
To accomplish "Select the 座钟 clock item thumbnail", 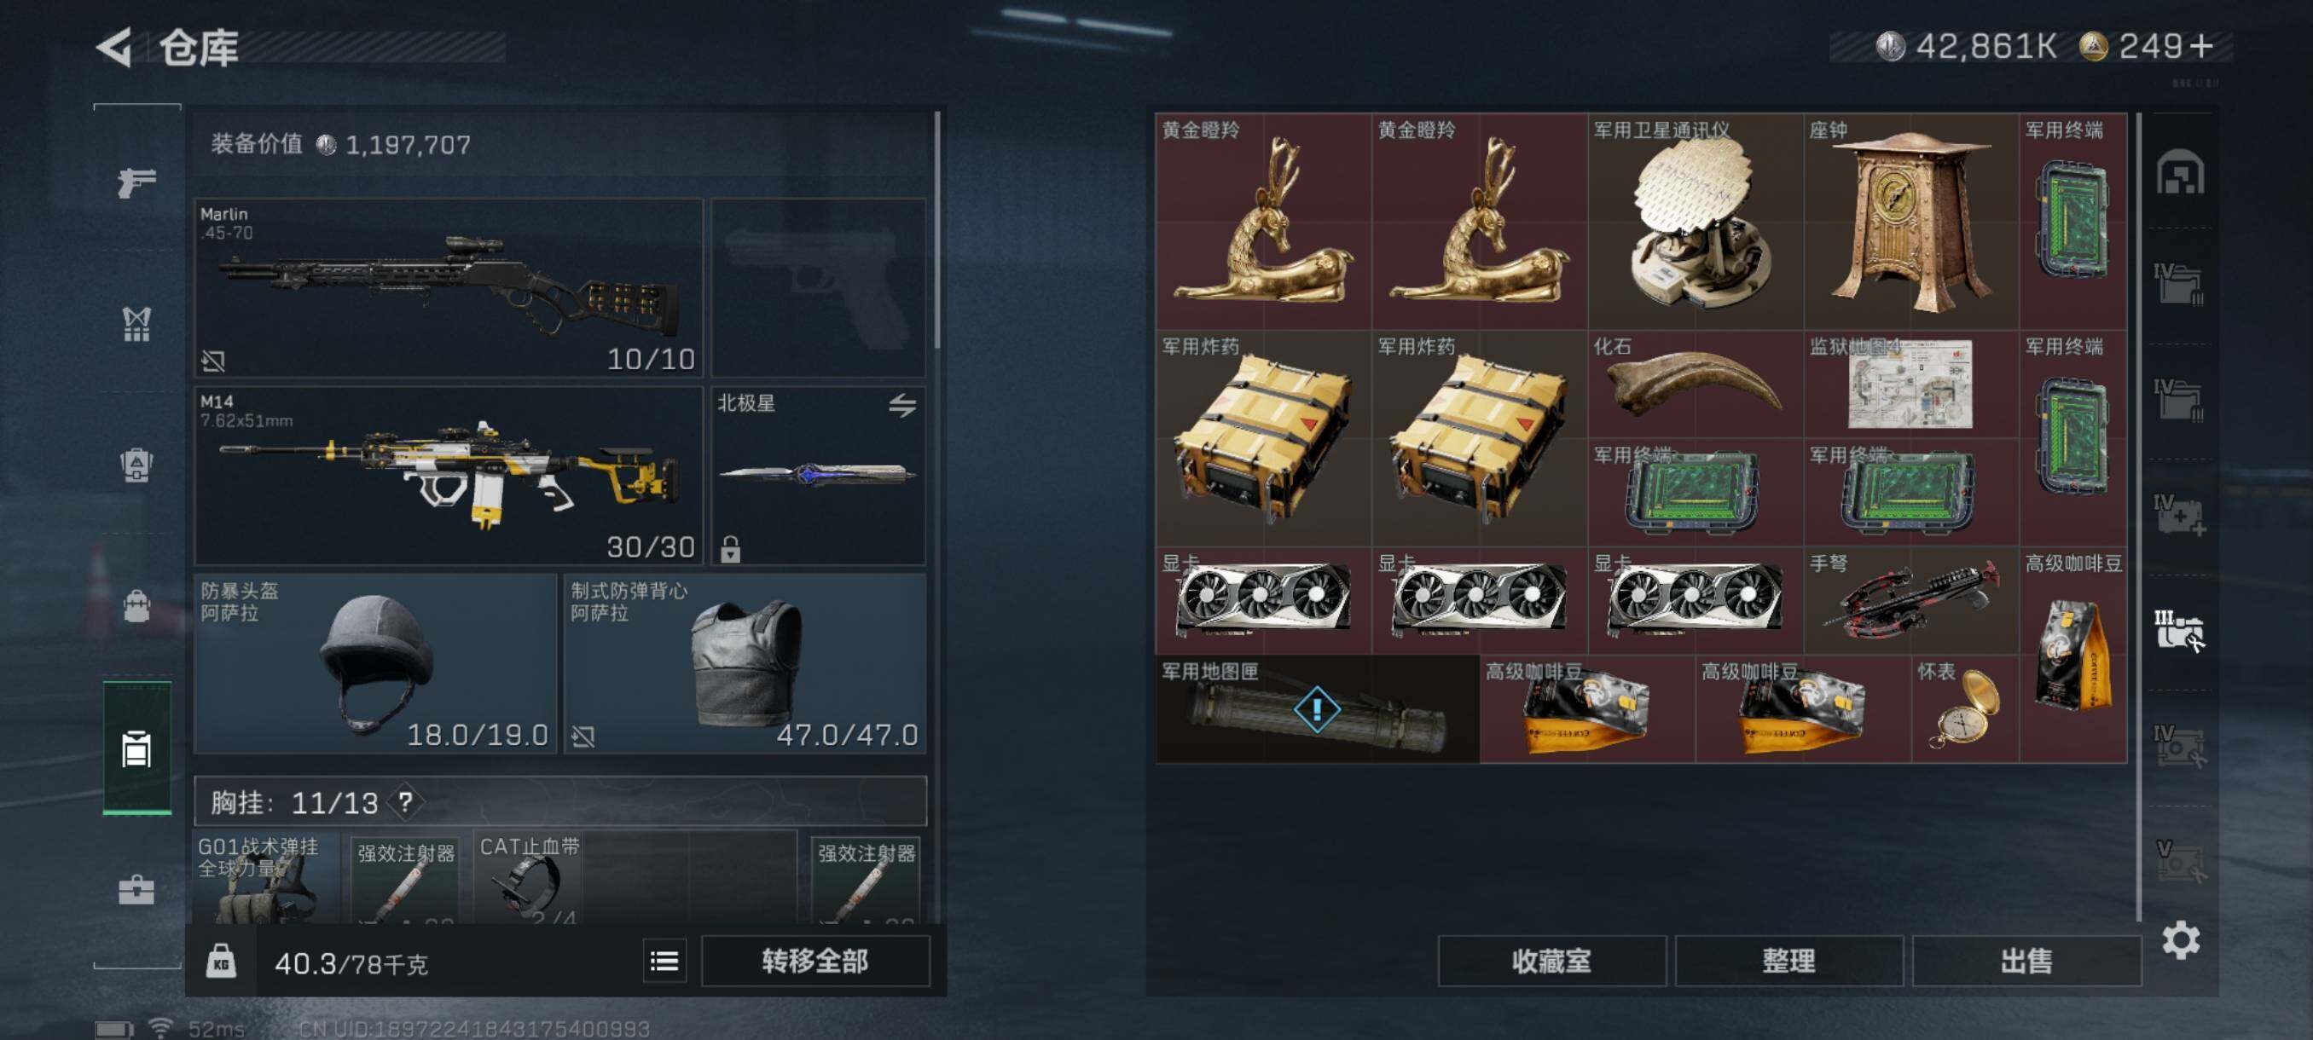I will tap(1910, 222).
